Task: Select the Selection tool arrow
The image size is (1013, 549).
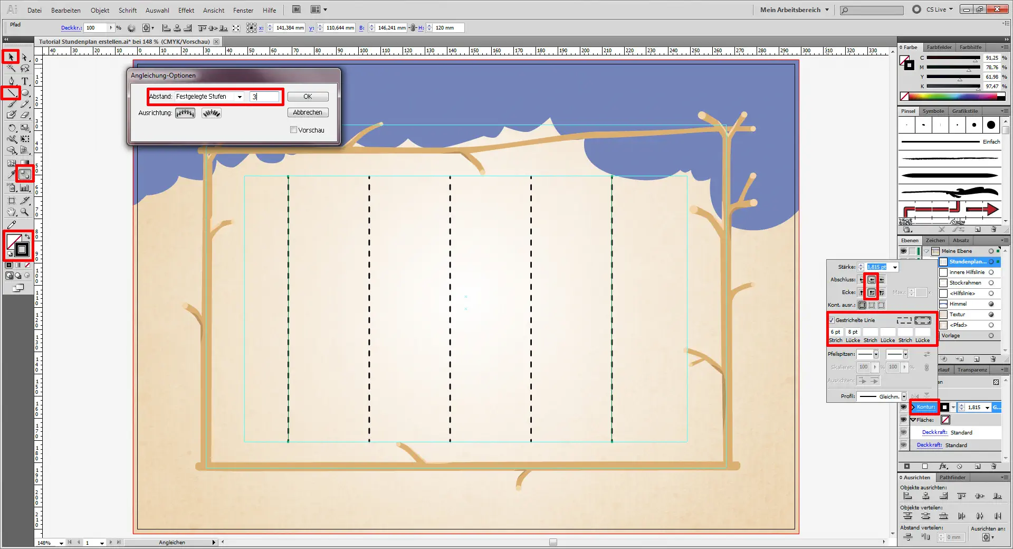Action: pyautogui.click(x=12, y=57)
